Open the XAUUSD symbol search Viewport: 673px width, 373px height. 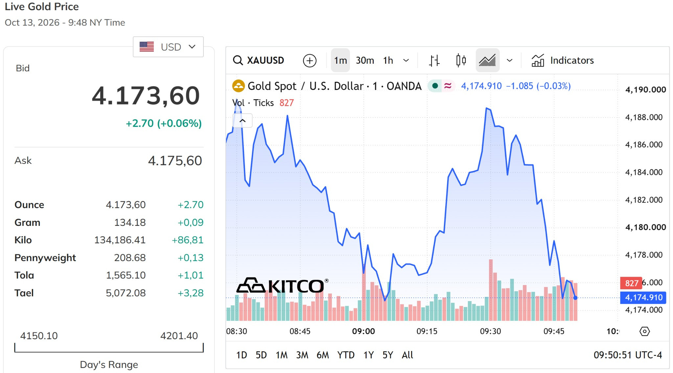click(x=258, y=60)
